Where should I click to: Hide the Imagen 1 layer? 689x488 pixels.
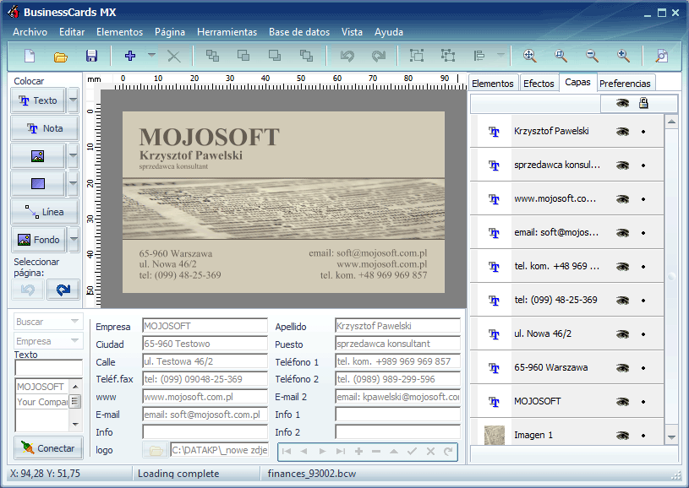pyautogui.click(x=622, y=436)
